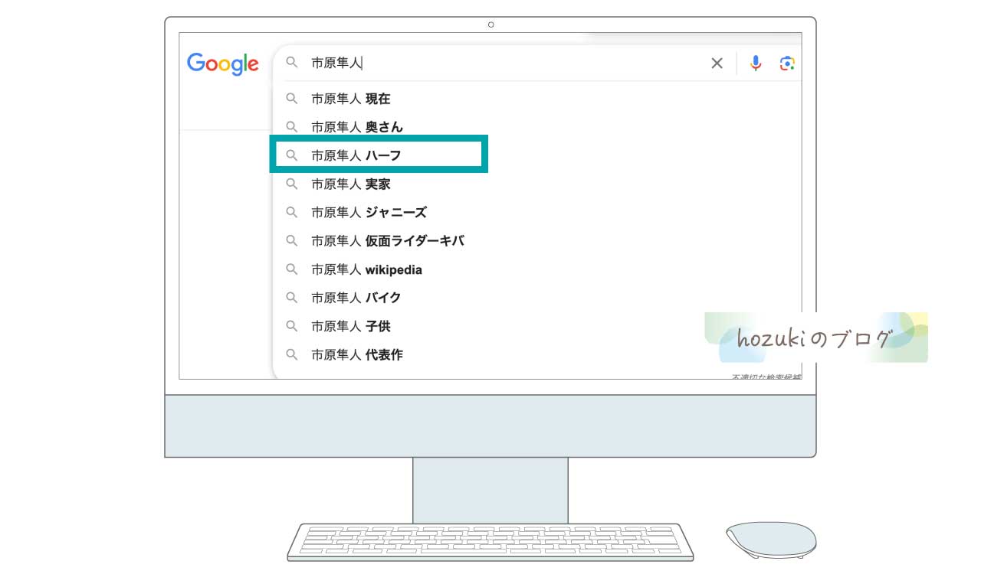
Task: Click magnifier icon beside 仮面ライダーキバ suggestion
Action: 291,240
